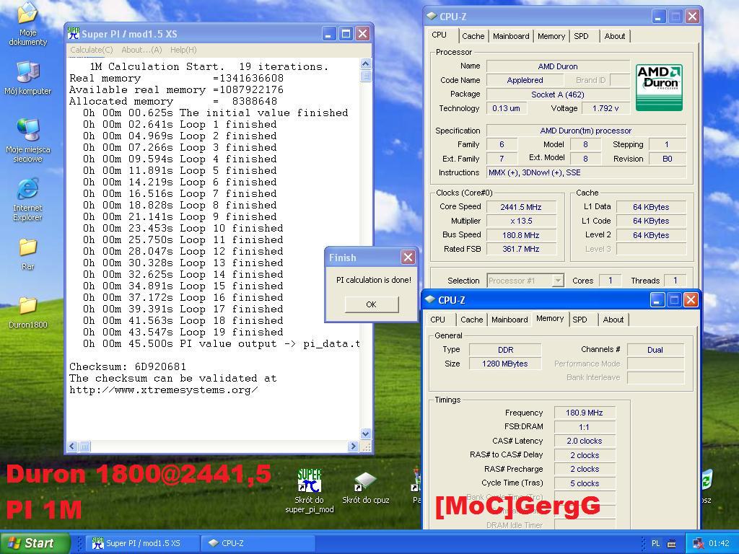The width and height of the screenshot is (739, 554).
Task: Switch to SPD tab in upper CPU-Z
Action: pyautogui.click(x=581, y=36)
